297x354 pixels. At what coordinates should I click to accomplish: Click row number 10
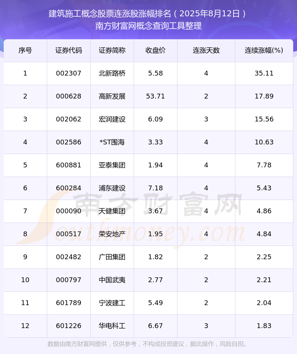click(x=25, y=280)
